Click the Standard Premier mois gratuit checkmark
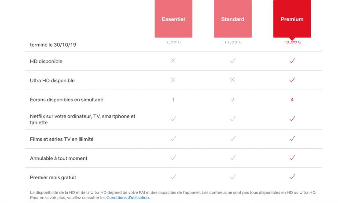Screen dimensions: 338x203 (232, 177)
